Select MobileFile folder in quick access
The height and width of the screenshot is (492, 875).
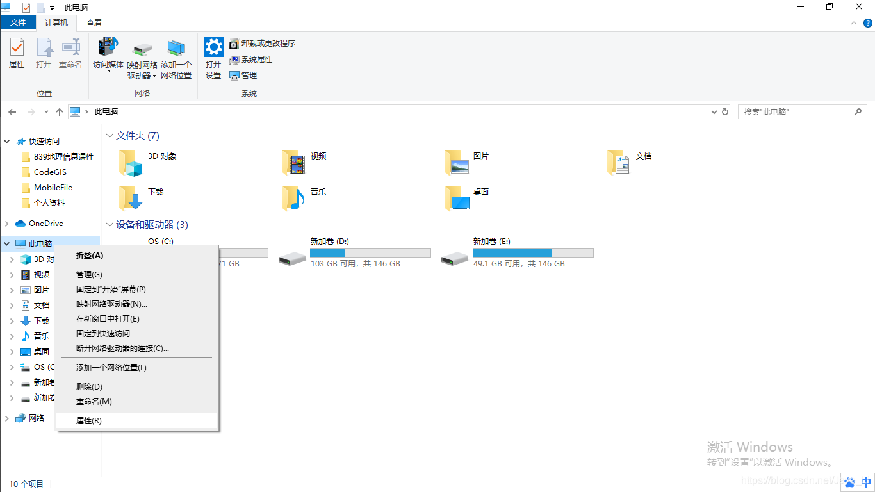[46, 188]
